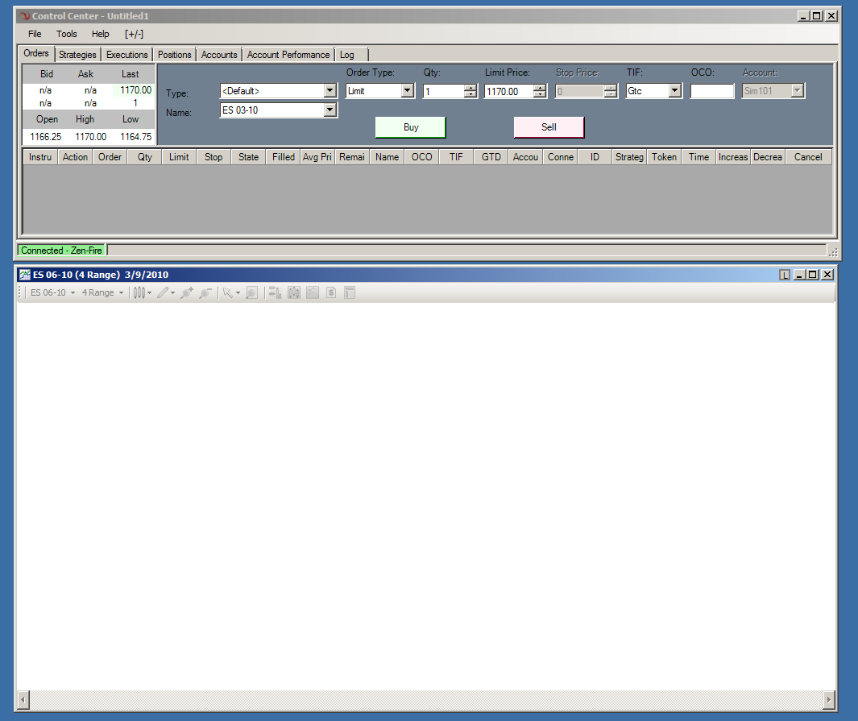Click the Qty input field

click(444, 91)
